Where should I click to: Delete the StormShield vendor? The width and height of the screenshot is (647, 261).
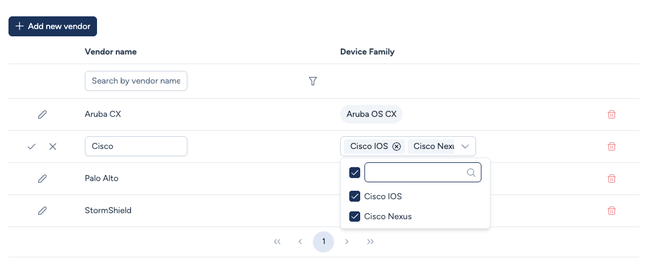coord(612,211)
